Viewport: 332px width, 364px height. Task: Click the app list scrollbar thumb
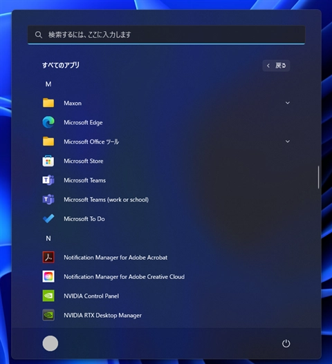(x=319, y=178)
